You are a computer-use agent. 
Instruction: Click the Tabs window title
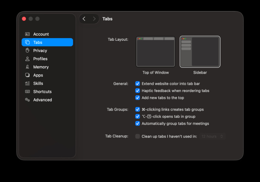(x=107, y=19)
